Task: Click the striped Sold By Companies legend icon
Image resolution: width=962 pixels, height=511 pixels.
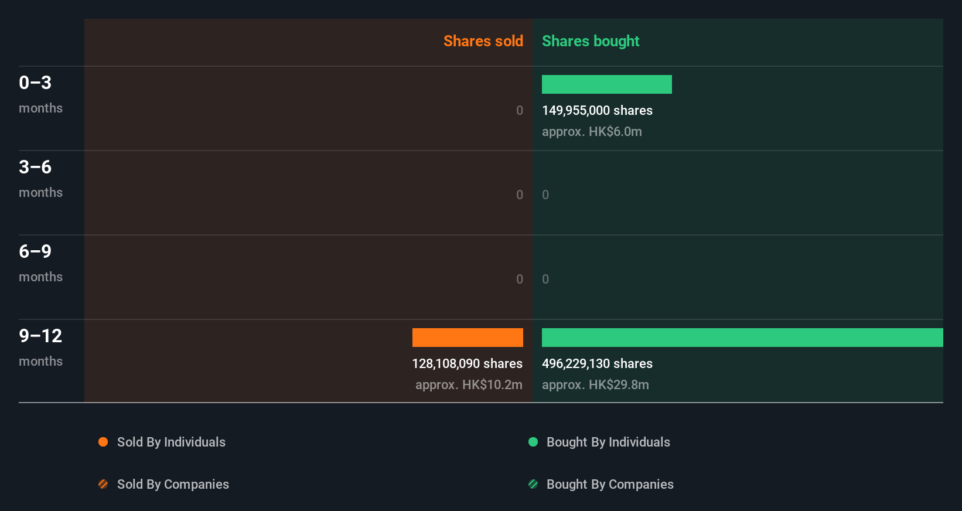Action: coord(103,484)
